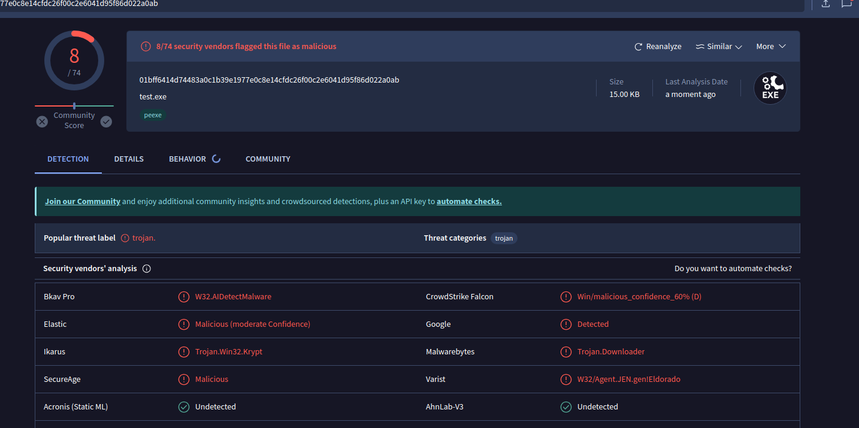Image resolution: width=859 pixels, height=428 pixels.
Task: Open the comment notification icon at top right
Action: [x=846, y=4]
